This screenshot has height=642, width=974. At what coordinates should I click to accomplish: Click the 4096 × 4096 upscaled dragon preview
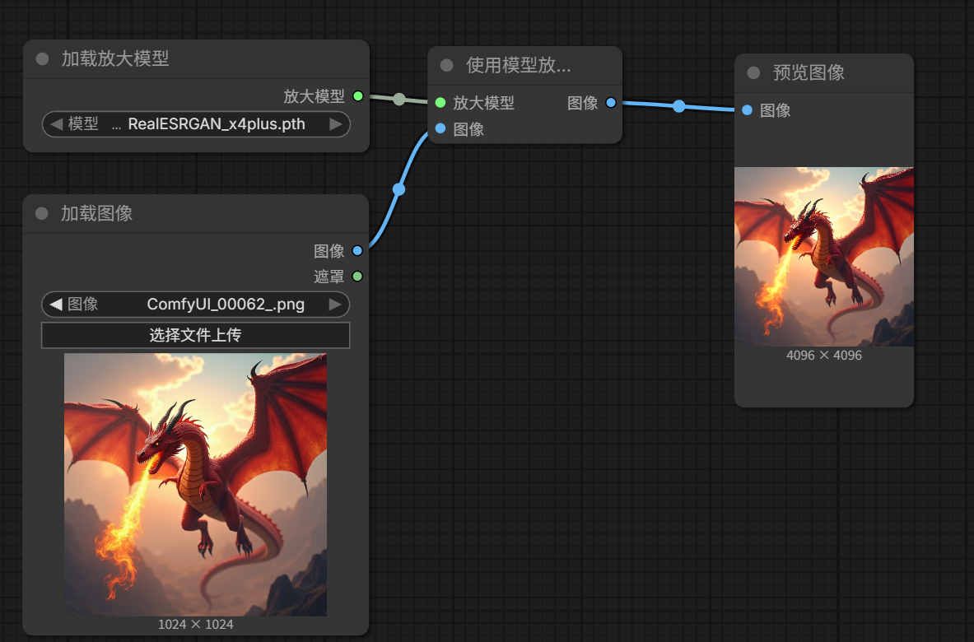[x=823, y=257]
